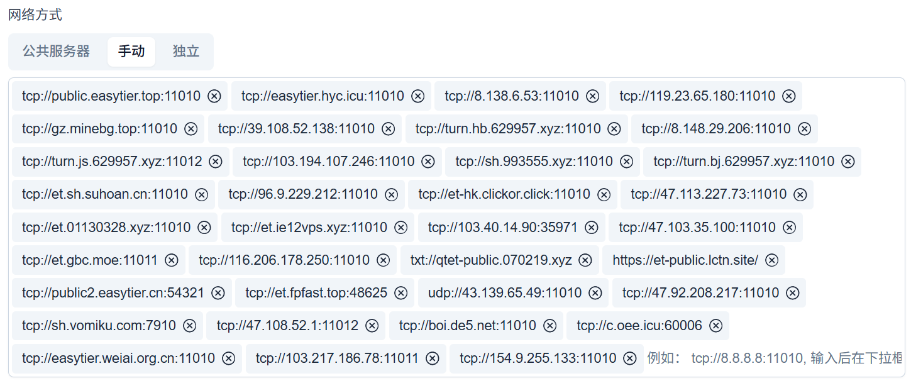Remove the tcp://turn.hb.629957.xyz:11010 chip
911x388 pixels.
(615, 129)
